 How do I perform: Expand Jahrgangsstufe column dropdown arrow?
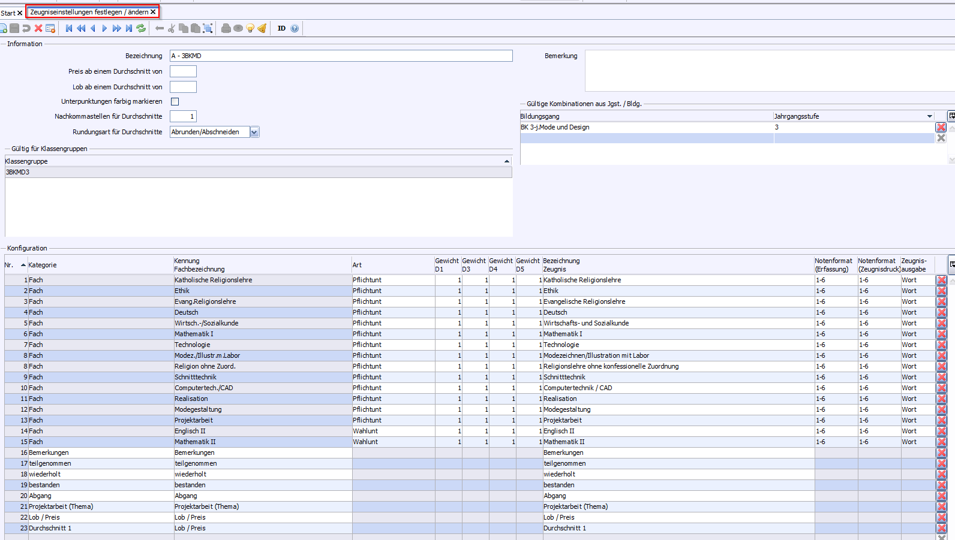(x=929, y=116)
